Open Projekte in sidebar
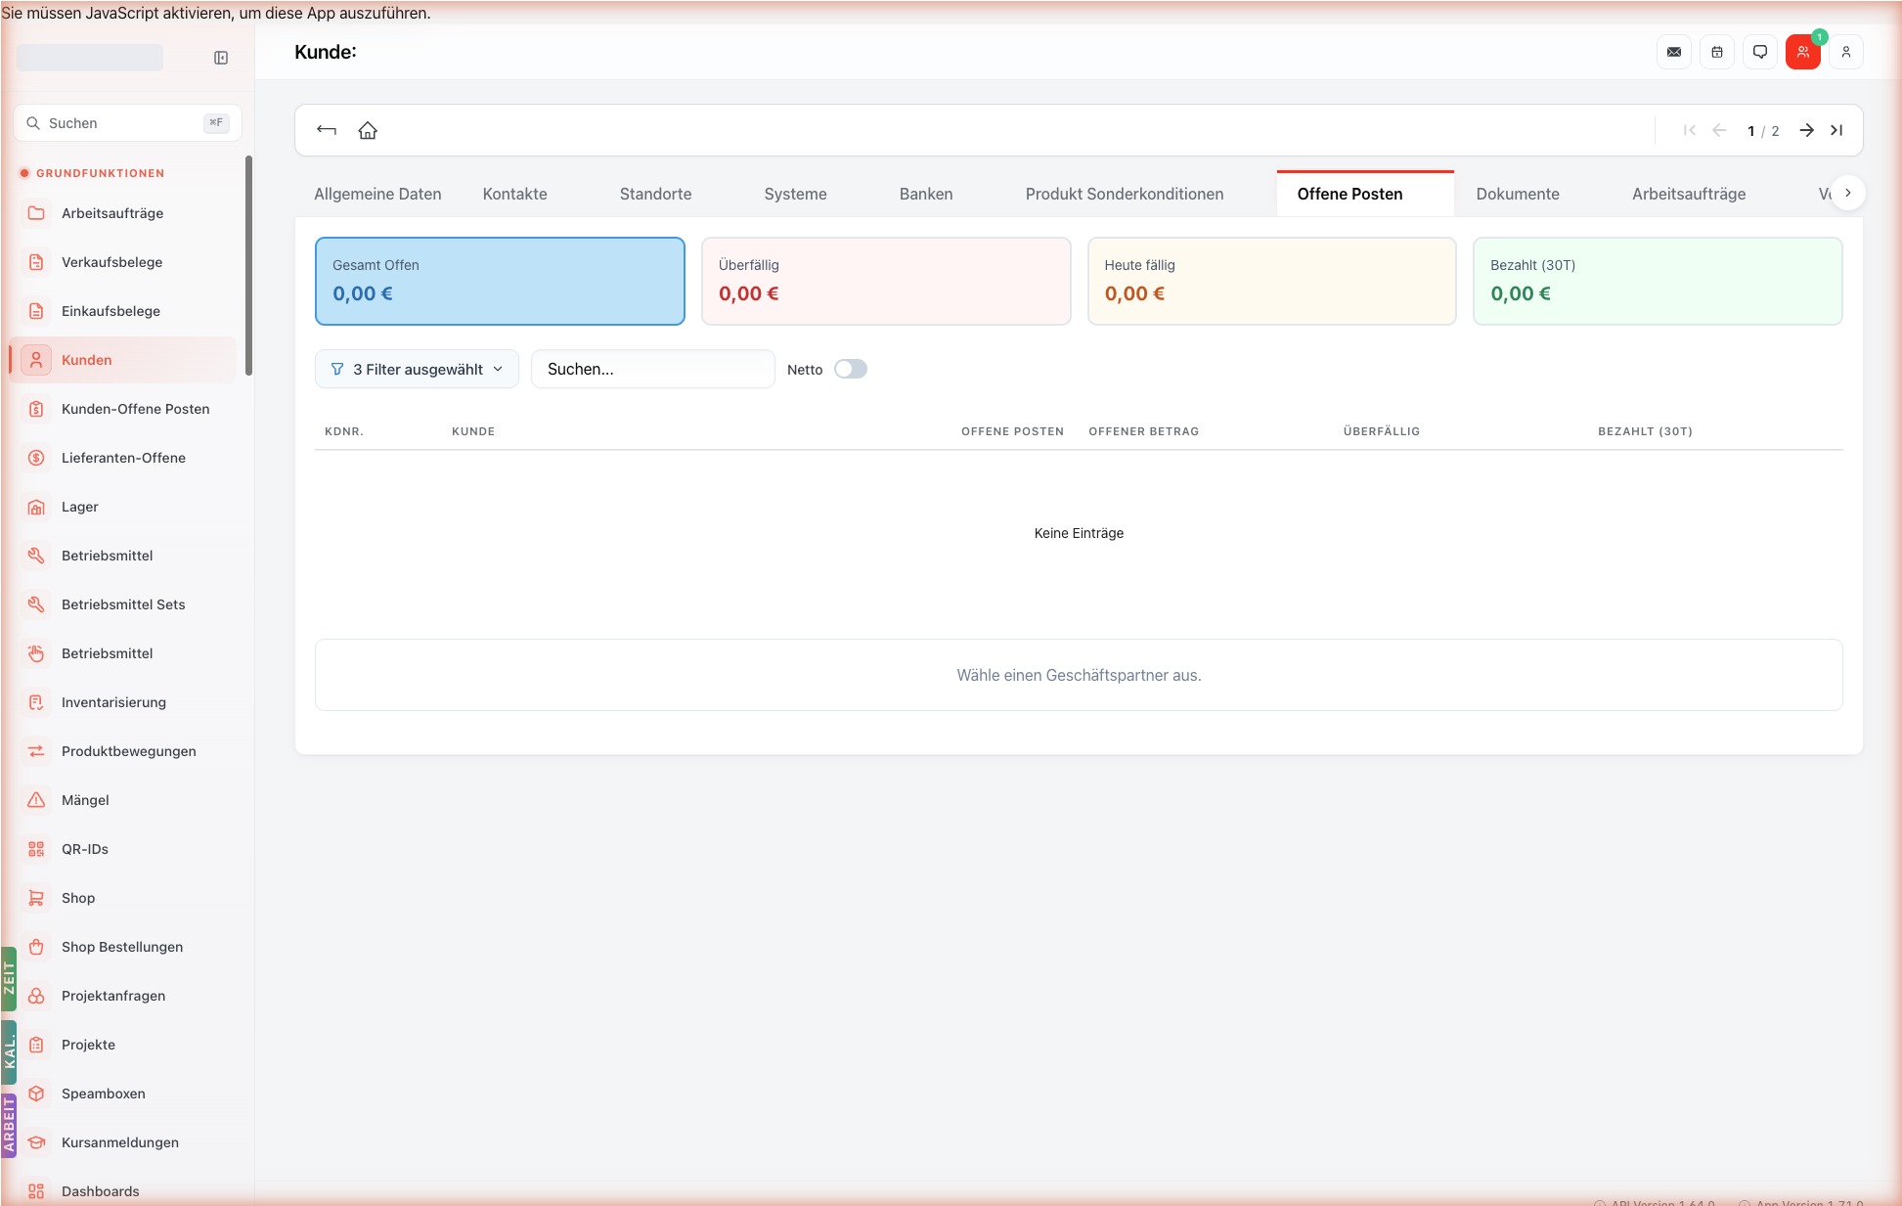The height and width of the screenshot is (1206, 1902). [124, 1045]
